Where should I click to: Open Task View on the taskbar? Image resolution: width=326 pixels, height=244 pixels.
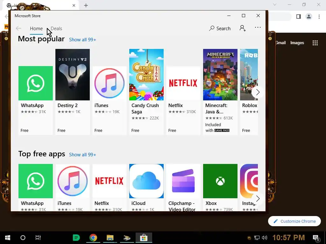click(38, 238)
